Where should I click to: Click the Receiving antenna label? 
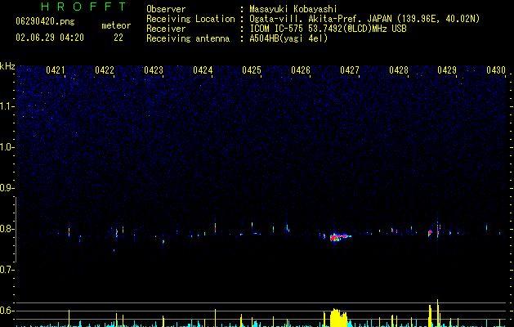[188, 38]
